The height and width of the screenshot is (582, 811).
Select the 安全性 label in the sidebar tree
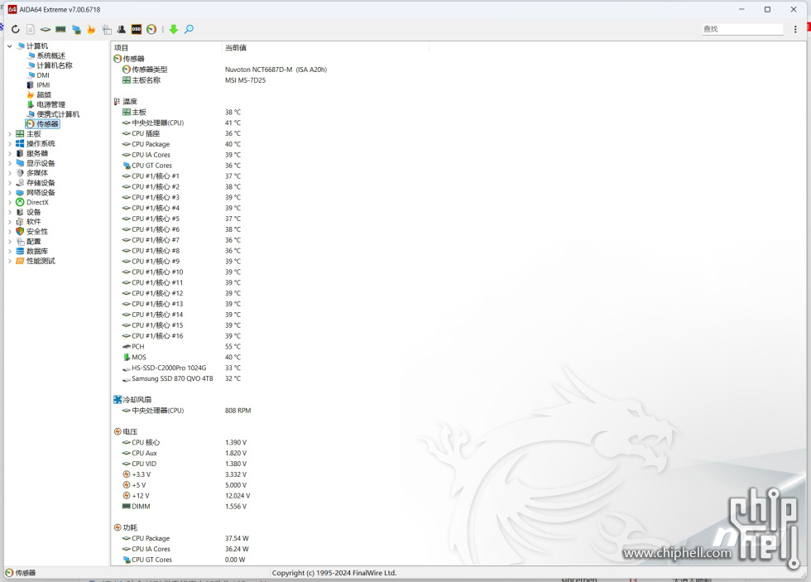point(37,232)
